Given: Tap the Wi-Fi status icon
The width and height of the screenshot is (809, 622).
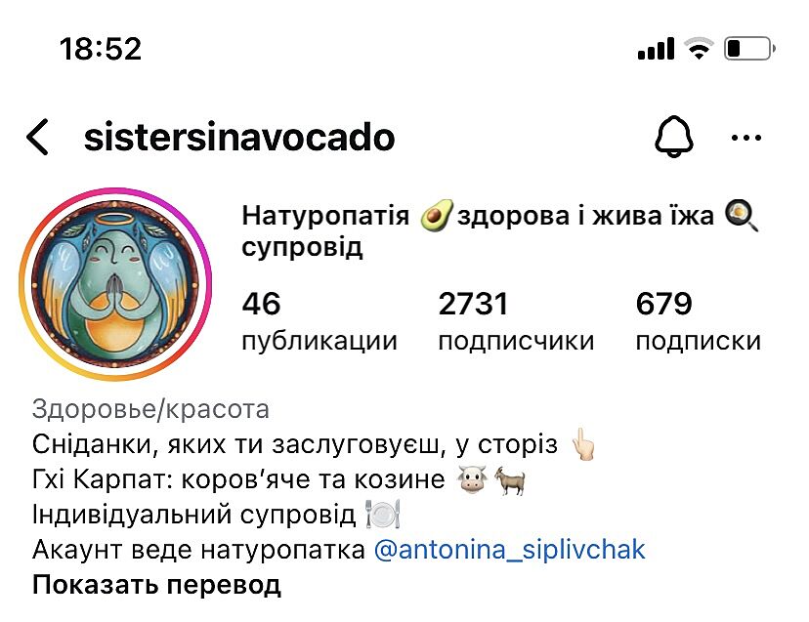Looking at the screenshot, I should coord(700,49).
